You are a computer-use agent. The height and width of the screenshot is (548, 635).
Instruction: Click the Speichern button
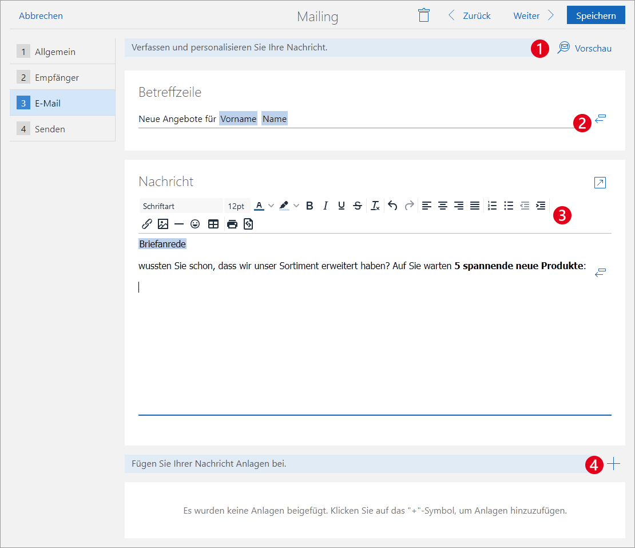(596, 15)
